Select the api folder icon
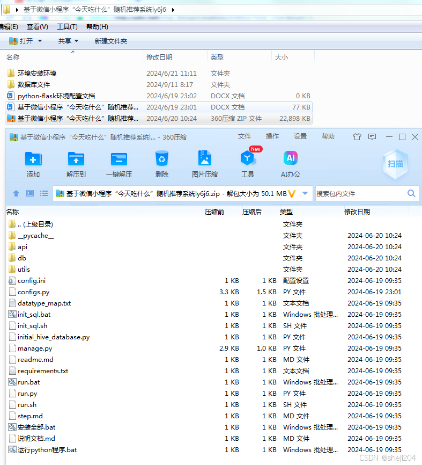Image resolution: width=422 pixels, height=465 pixels. click(x=12, y=247)
